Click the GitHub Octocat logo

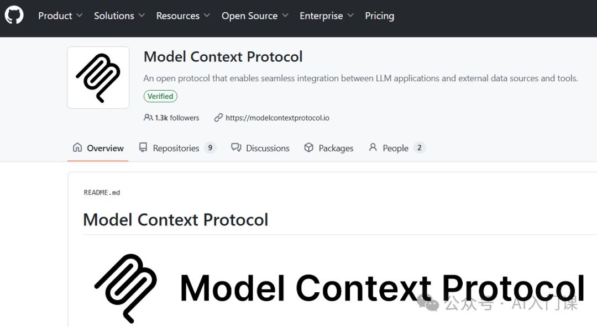(14, 15)
